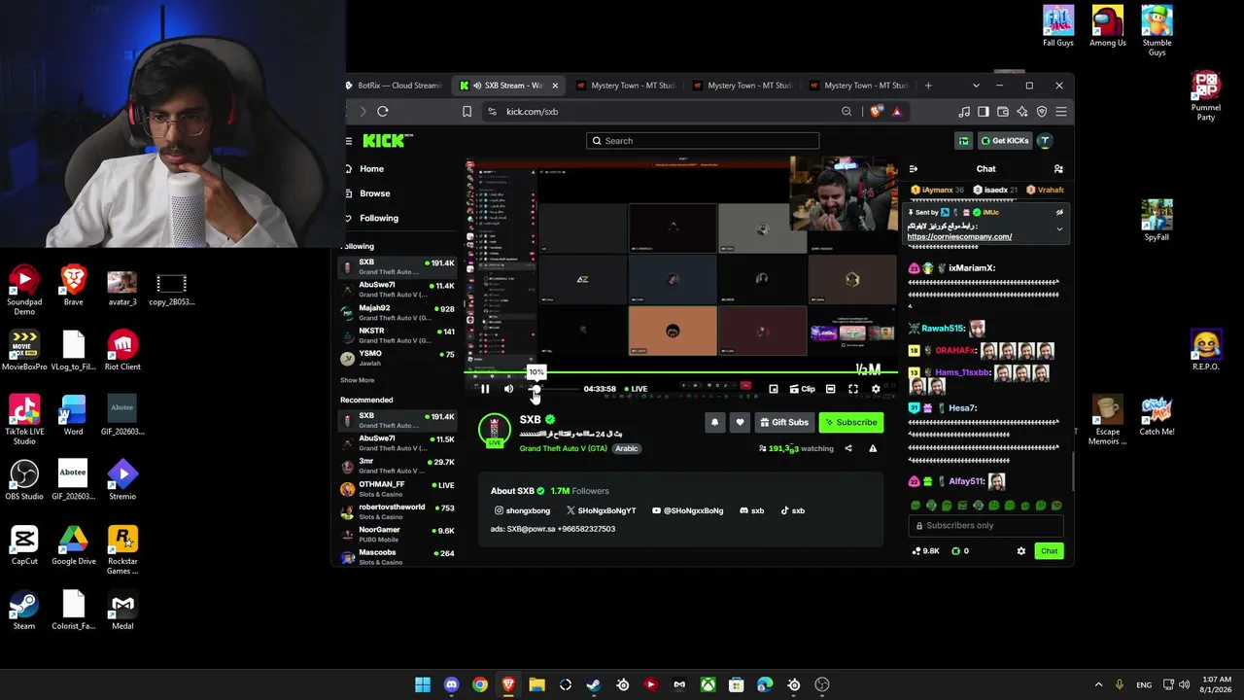Open Brave Shields lion icon
This screenshot has width=1244, height=700.
coord(877,112)
